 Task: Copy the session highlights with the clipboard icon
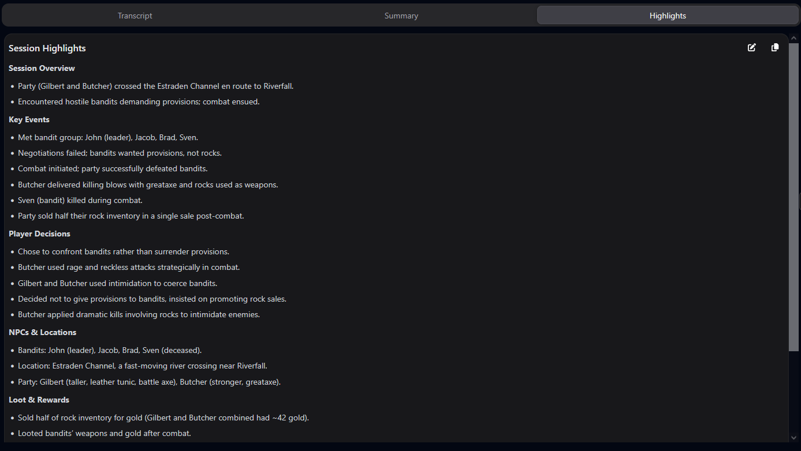pos(775,47)
